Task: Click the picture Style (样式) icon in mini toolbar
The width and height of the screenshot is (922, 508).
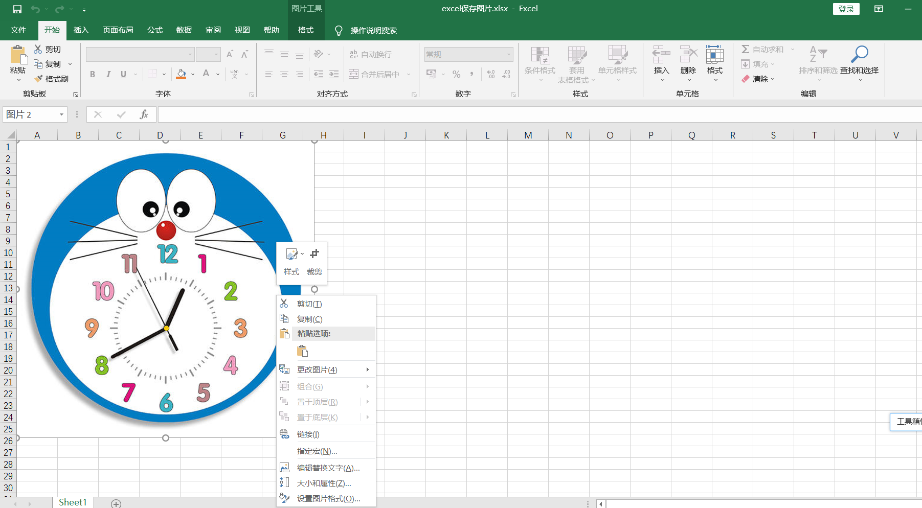Action: tap(292, 254)
